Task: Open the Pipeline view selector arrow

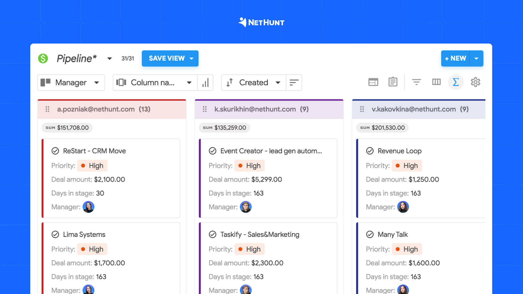Action: (110, 59)
